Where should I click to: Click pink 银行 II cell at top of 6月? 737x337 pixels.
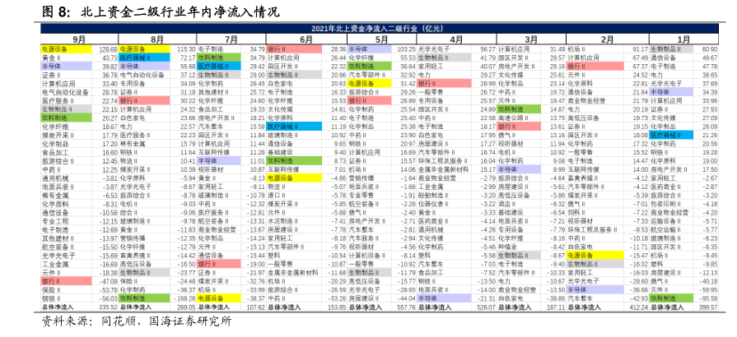[x=278, y=50]
